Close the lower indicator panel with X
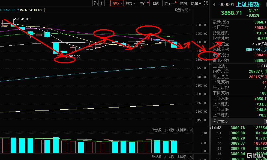The height and width of the screenshot is (160, 267). tap(191, 157)
